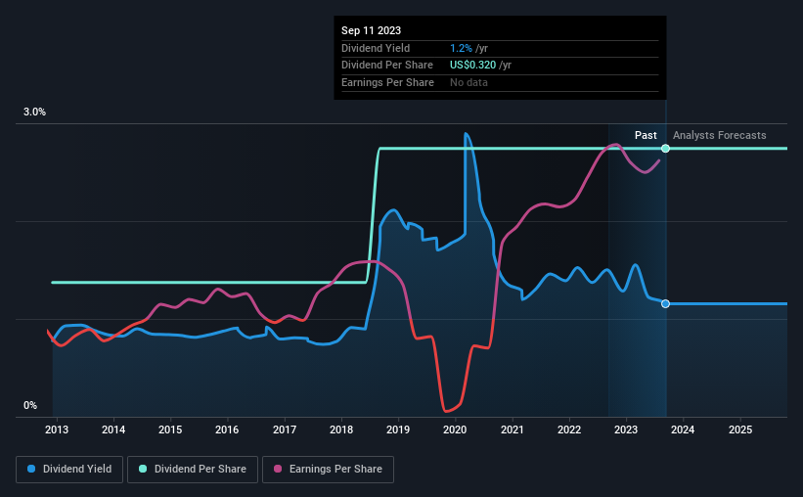Click the Past region label
Image resolution: width=803 pixels, height=497 pixels.
coord(646,135)
